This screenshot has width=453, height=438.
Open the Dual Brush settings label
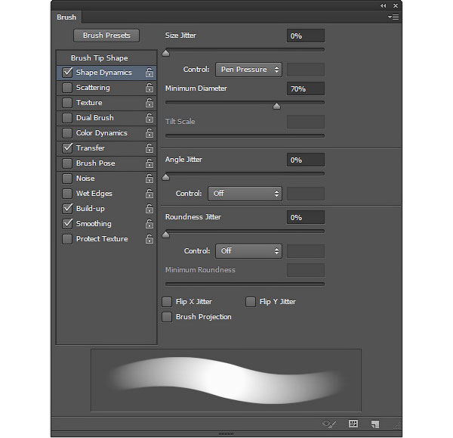(95, 118)
